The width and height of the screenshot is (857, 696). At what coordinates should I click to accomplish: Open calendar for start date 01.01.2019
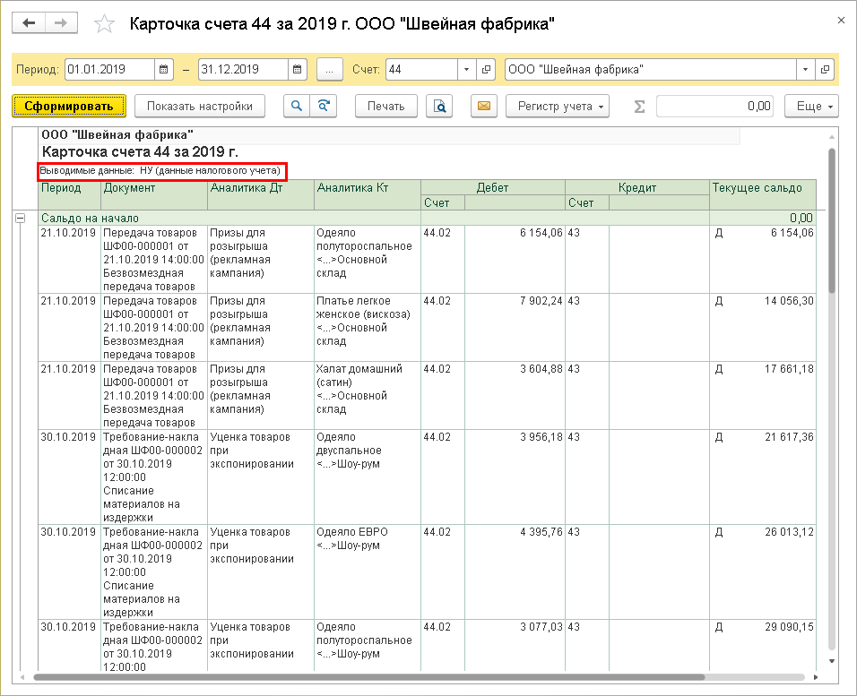(x=164, y=69)
